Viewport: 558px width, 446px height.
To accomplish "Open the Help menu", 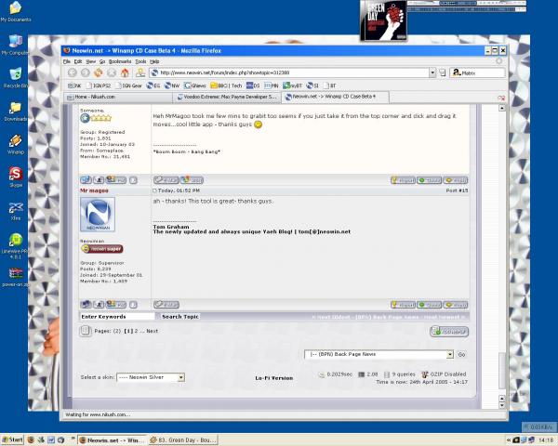I will click(x=154, y=61).
